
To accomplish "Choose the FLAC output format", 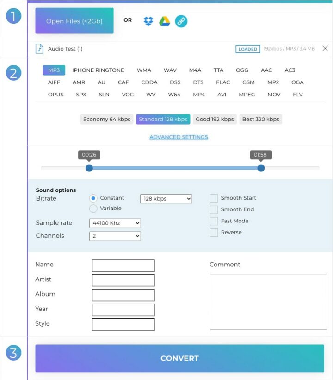I will pos(223,82).
